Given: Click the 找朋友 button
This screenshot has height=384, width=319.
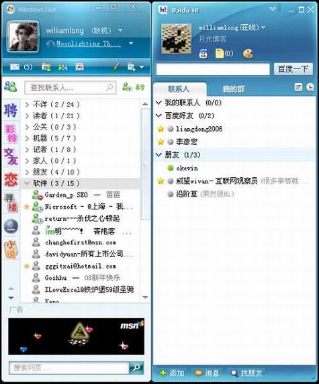Looking at the screenshot, I should 247,373.
